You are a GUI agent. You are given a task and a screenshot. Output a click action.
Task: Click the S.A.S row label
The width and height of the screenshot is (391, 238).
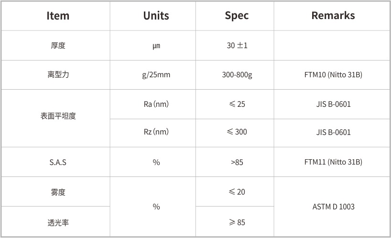pos(58,162)
